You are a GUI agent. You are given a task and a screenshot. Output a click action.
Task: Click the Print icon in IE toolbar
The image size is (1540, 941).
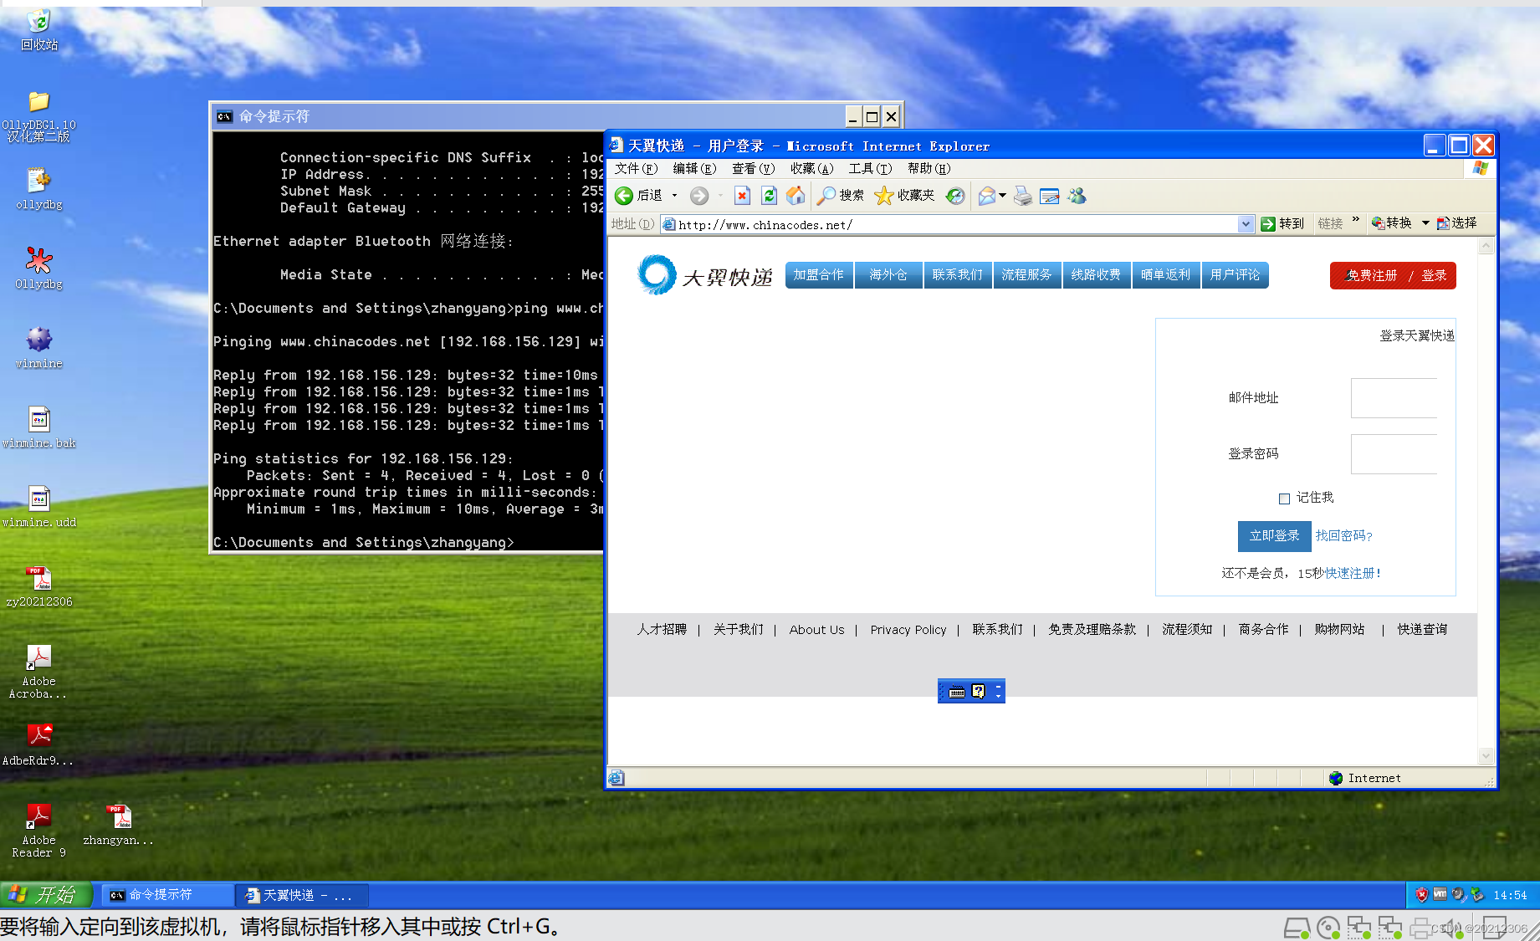click(1022, 196)
